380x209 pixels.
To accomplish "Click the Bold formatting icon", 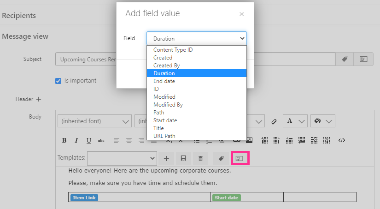I will (64, 140).
